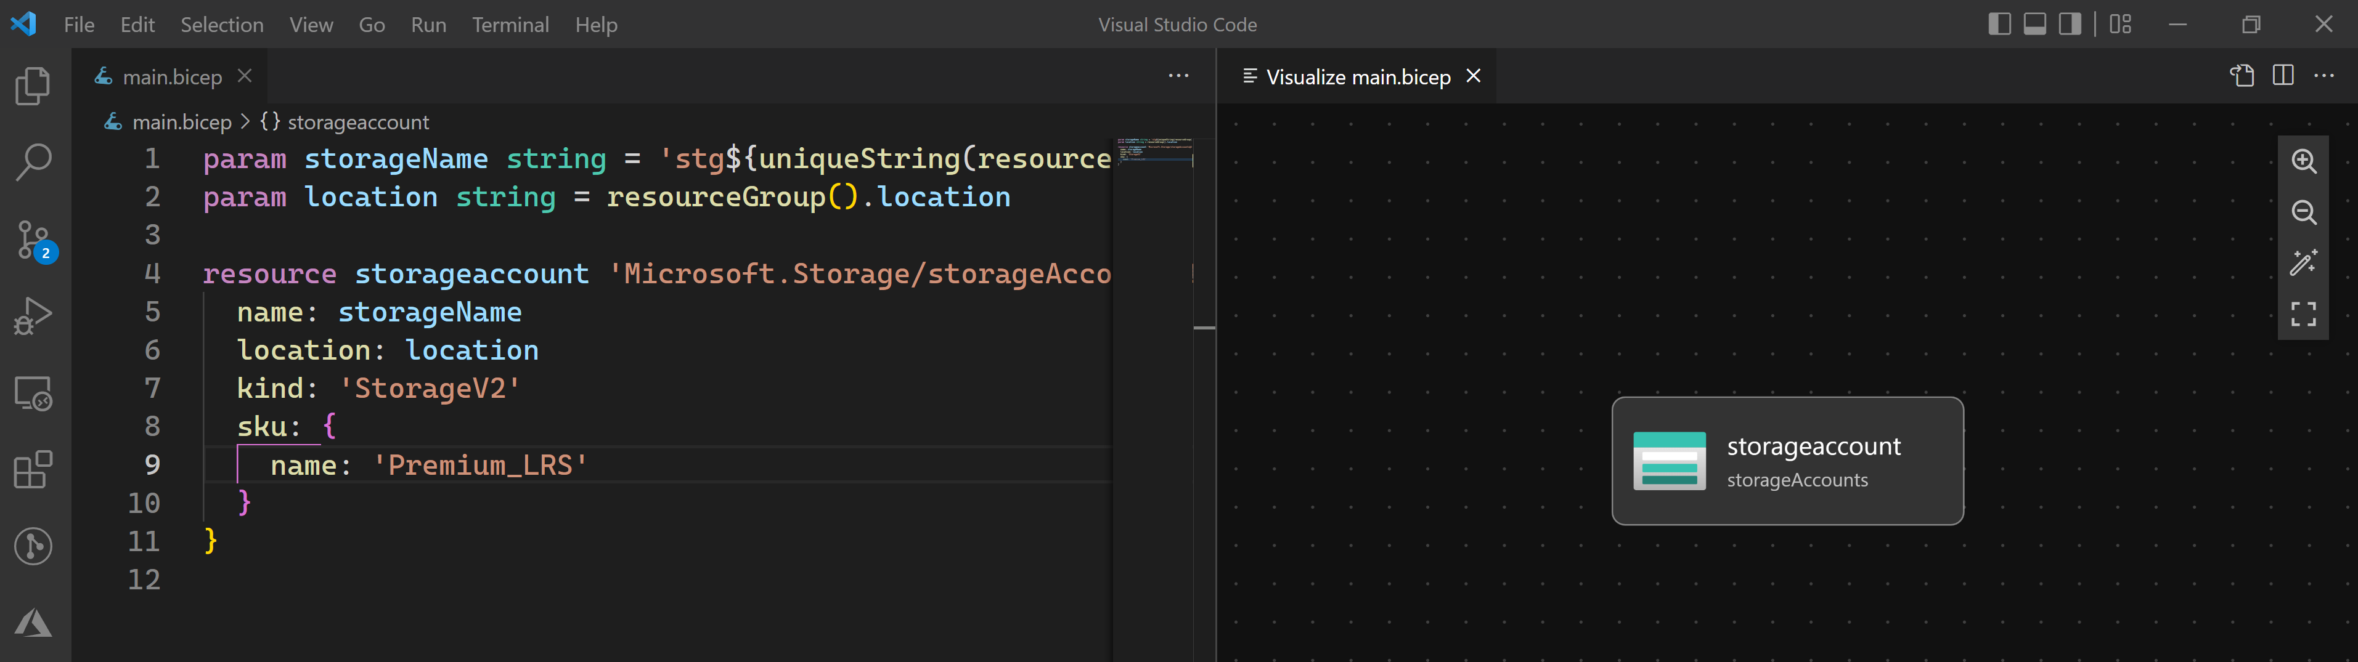Viewport: 2358px width, 662px height.
Task: Click storageAccounts subtitle on the node
Action: tap(1797, 480)
